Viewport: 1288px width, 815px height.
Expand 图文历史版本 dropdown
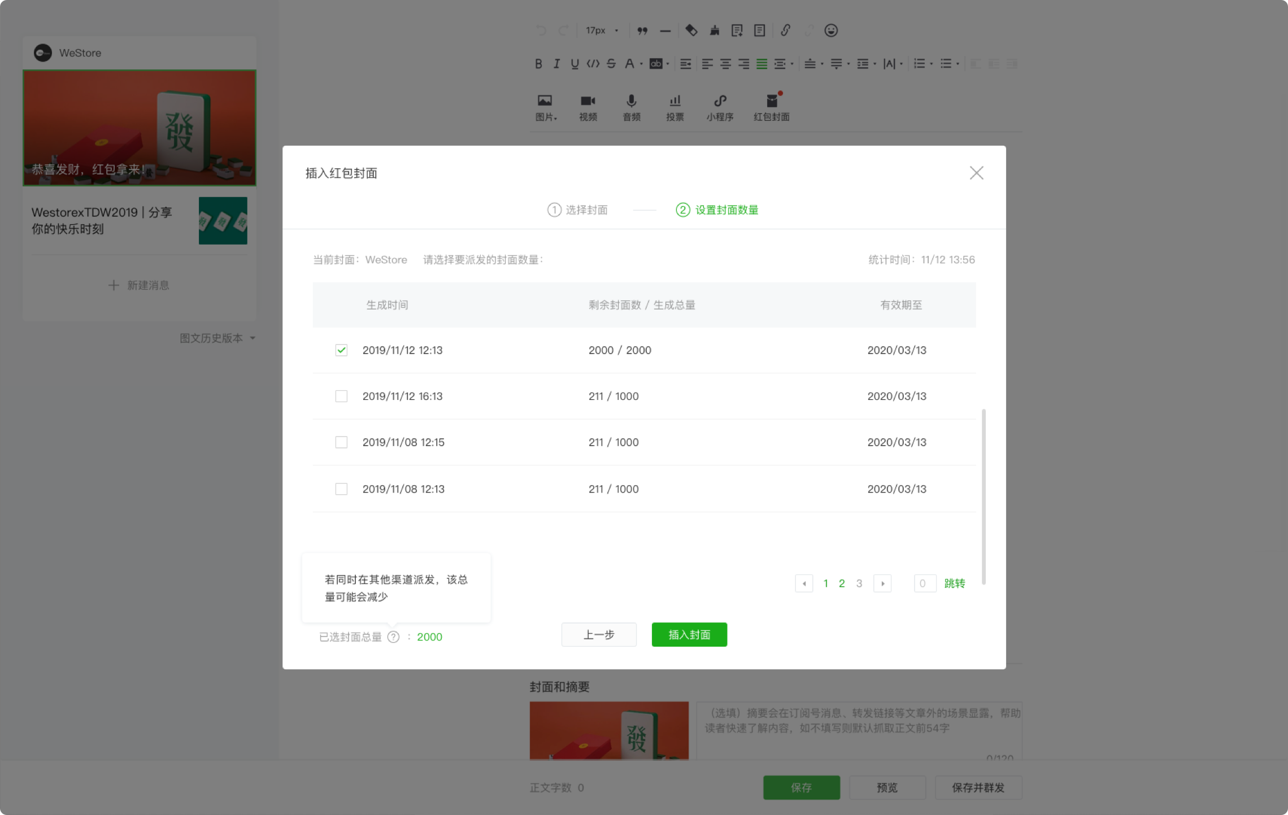[217, 338]
